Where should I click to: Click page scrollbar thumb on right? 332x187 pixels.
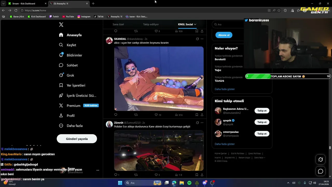click(330, 148)
